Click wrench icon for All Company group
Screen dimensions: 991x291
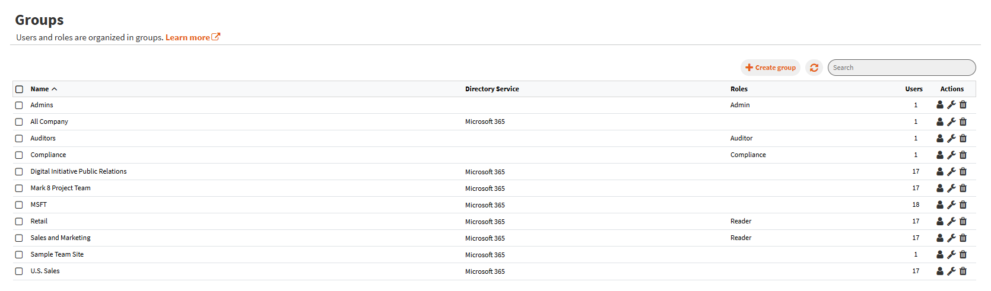pyautogui.click(x=951, y=121)
